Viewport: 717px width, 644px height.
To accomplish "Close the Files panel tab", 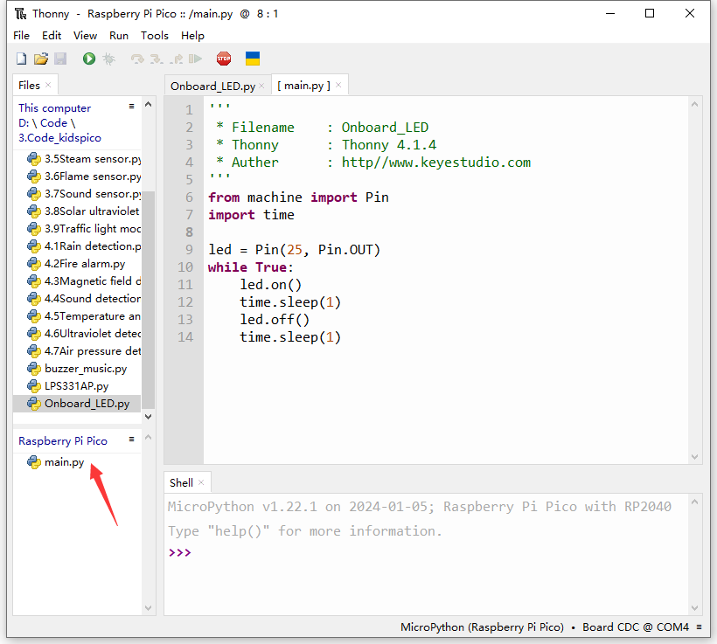I will 48,85.
